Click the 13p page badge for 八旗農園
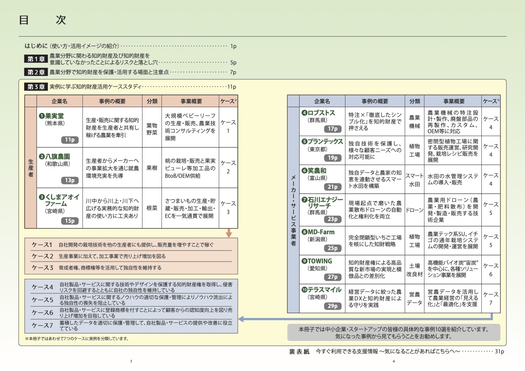The image size is (525, 371). click(x=70, y=180)
